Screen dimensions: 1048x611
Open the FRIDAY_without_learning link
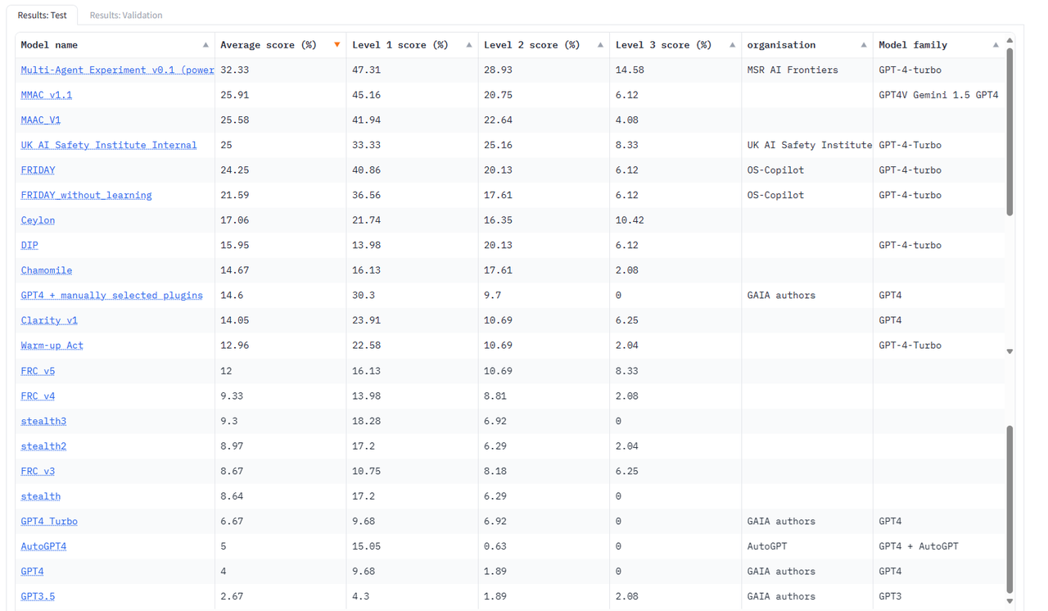click(87, 195)
